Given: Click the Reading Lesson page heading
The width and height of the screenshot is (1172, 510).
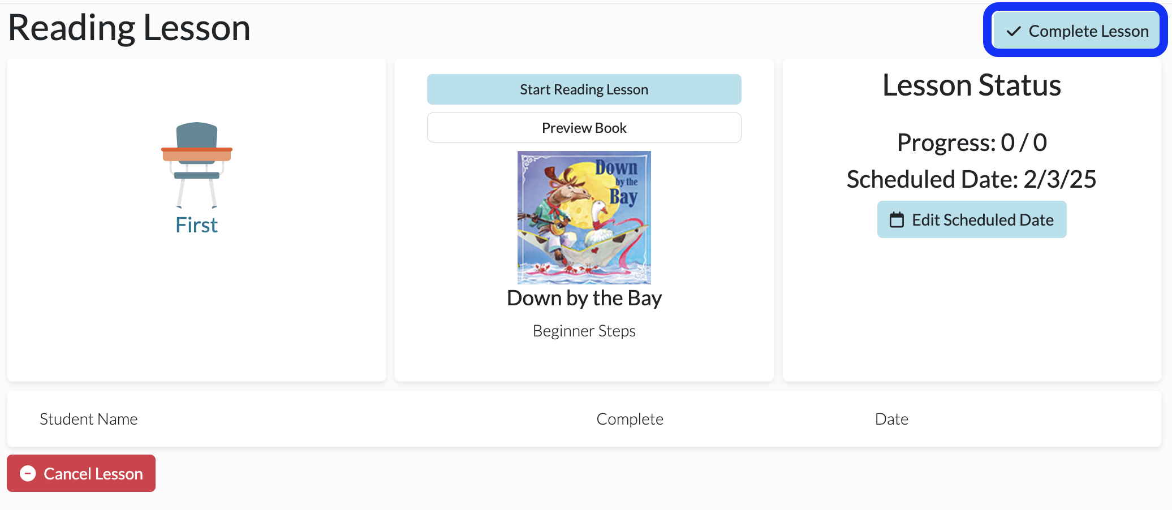Looking at the screenshot, I should [x=129, y=28].
